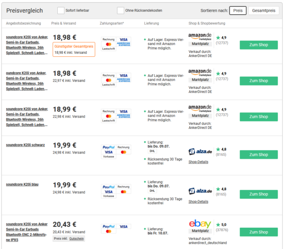Image resolution: width=284 pixels, height=249 pixels.
Task: Click the green star rating 5,0 for eBay
Action: point(221,224)
